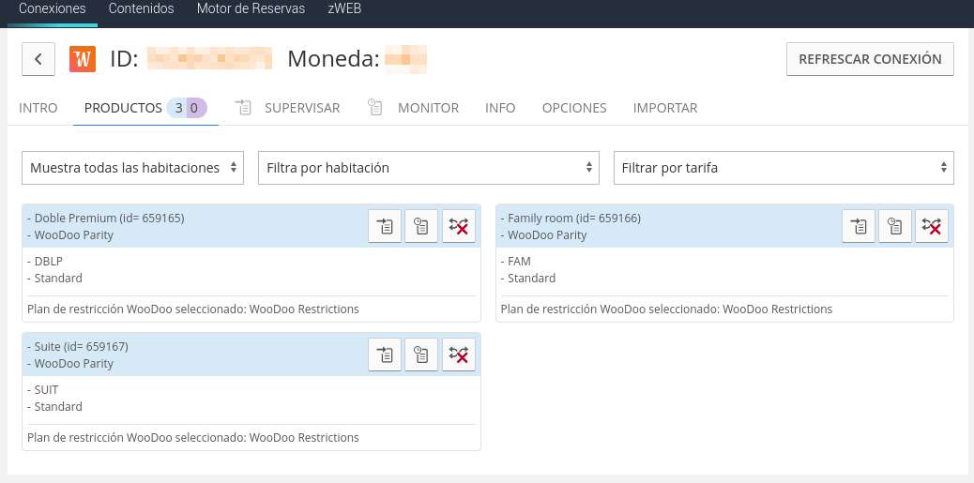
Task: Open supervise icon for Family room
Action: tap(859, 226)
